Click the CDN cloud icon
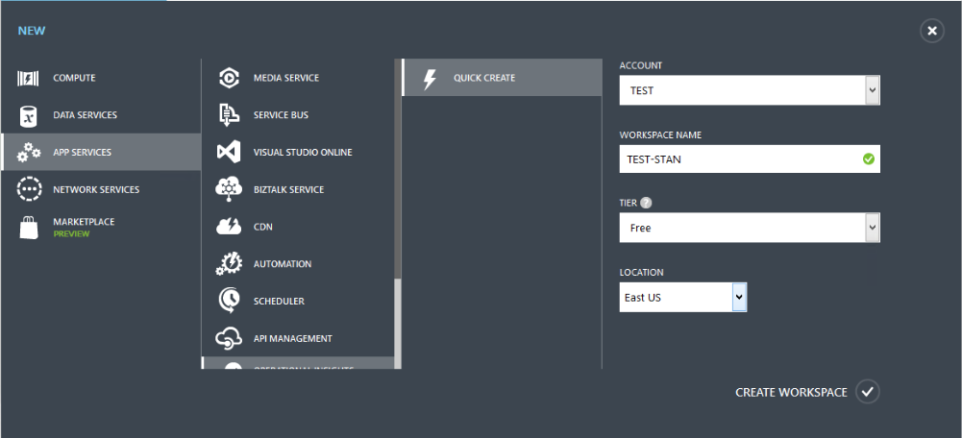Image resolution: width=962 pixels, height=438 pixels. click(x=229, y=227)
